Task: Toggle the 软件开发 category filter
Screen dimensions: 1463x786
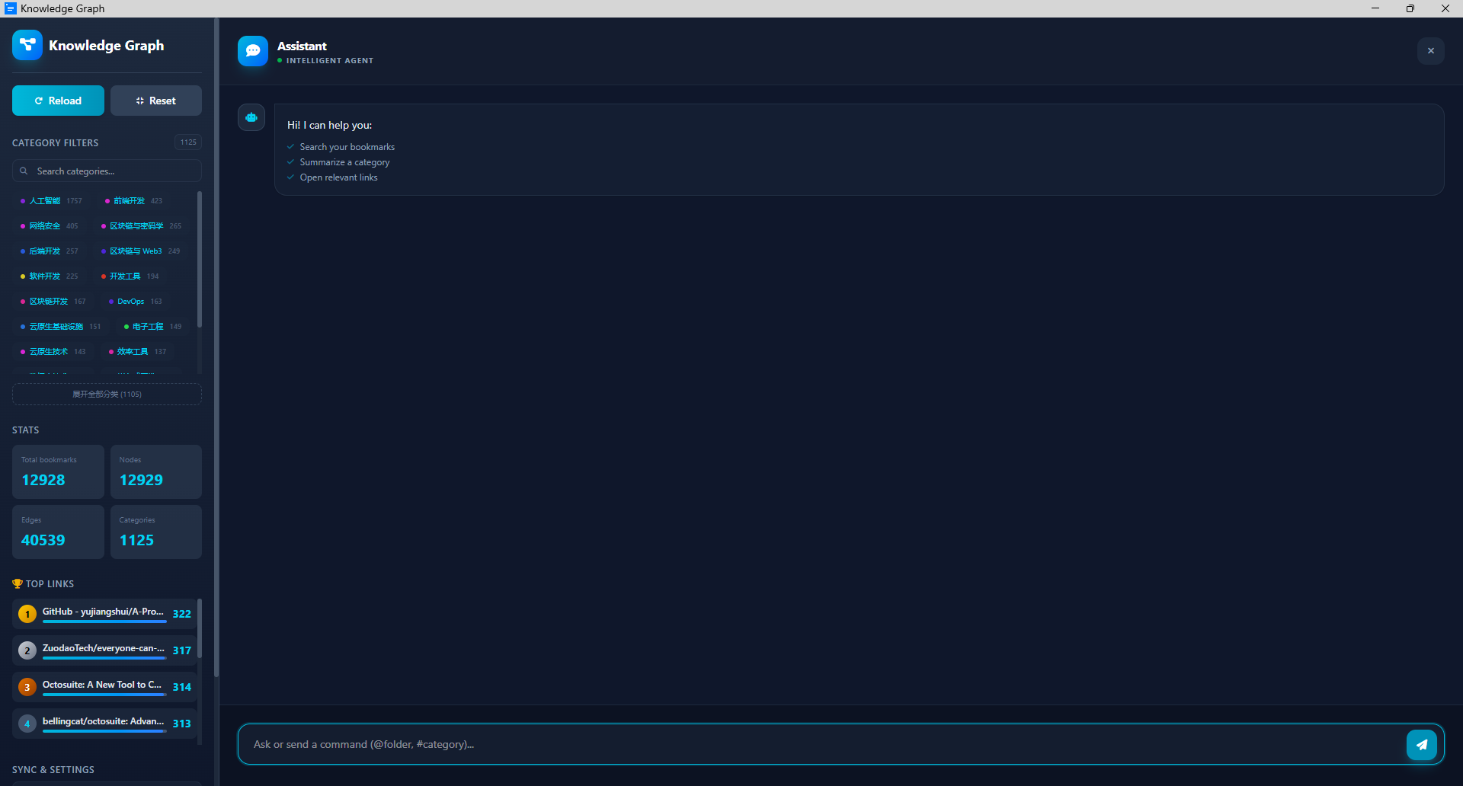Action: point(50,276)
